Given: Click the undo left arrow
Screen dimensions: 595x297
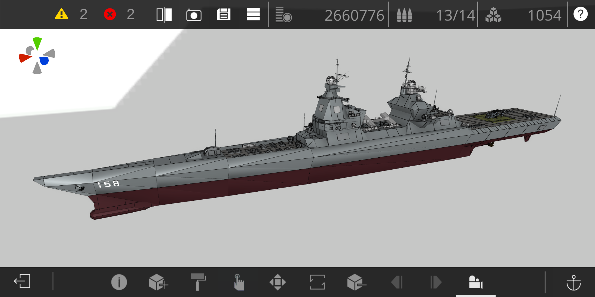Looking at the screenshot, I should [x=397, y=282].
